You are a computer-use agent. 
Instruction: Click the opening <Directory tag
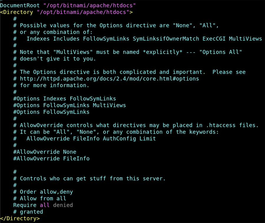[17, 12]
